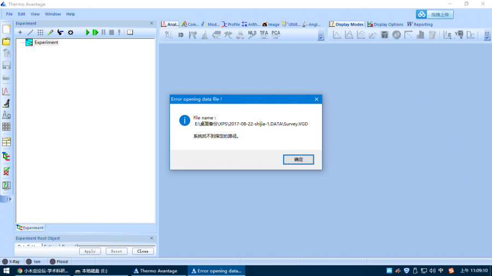
Task: Click the ID peak identification icon
Action: [x=181, y=35]
